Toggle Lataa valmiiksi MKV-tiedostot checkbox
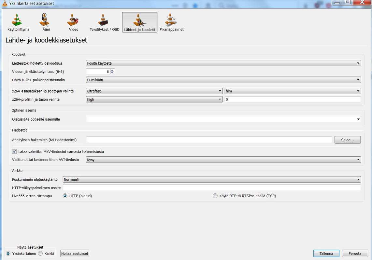372x260 pixels. tap(14, 151)
